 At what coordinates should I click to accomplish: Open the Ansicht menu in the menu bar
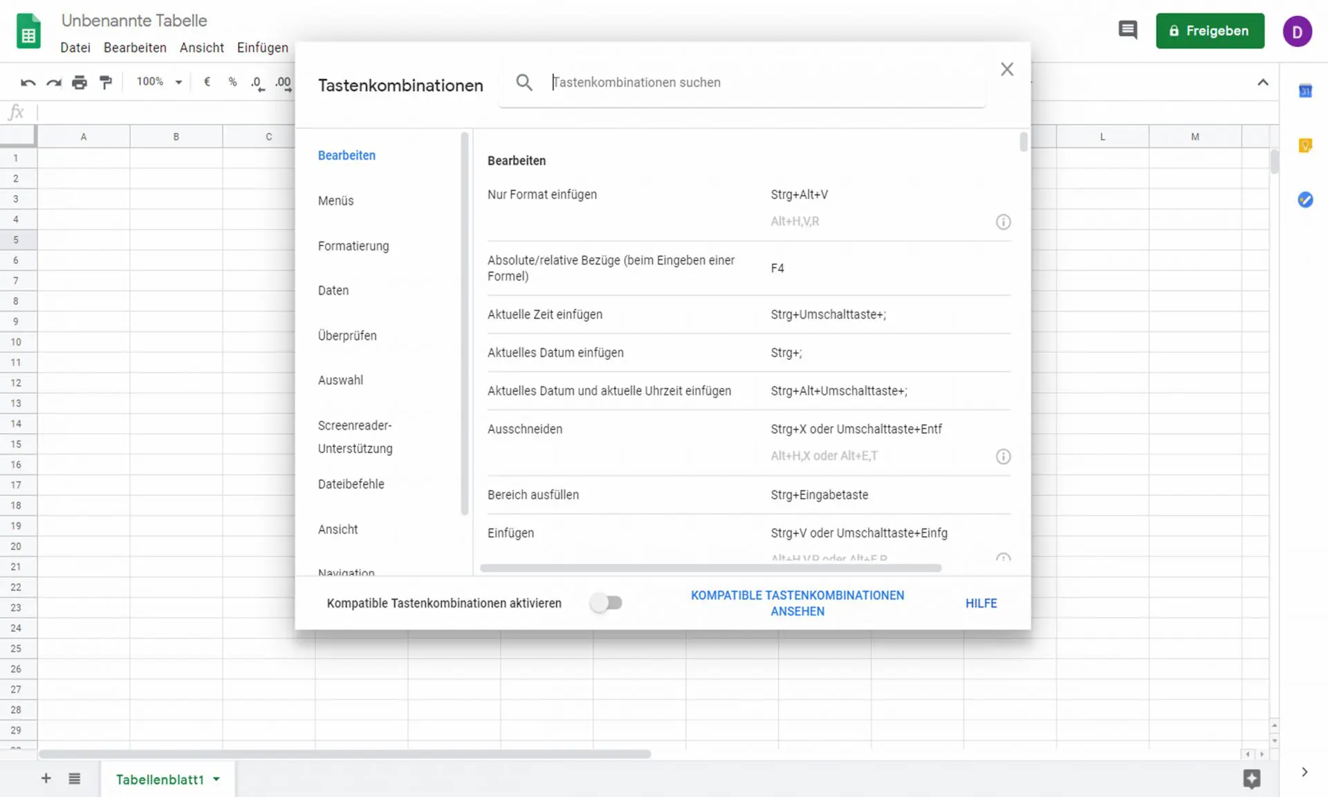point(202,48)
